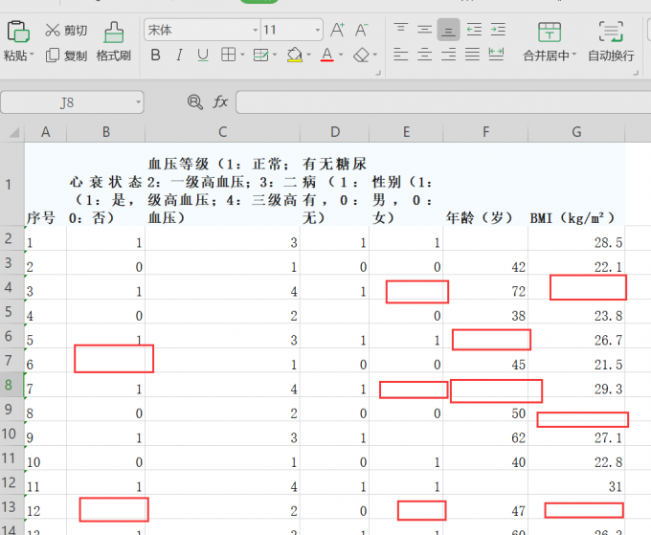Align text left
651x535 pixels.
(400, 55)
